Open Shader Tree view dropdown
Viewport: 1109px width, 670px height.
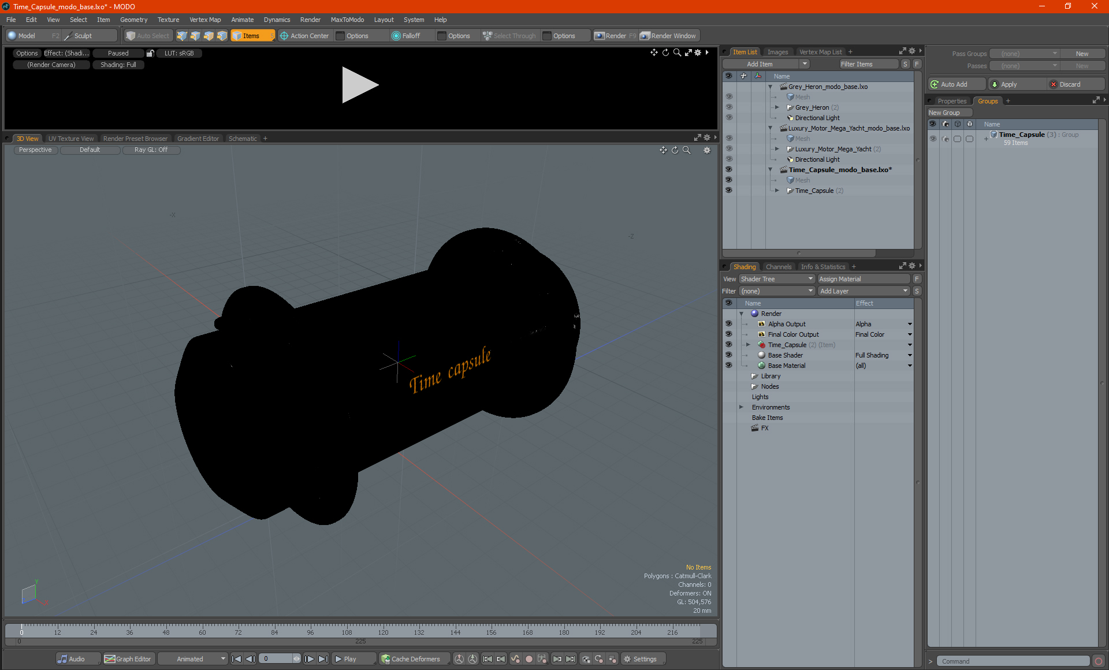click(x=776, y=279)
